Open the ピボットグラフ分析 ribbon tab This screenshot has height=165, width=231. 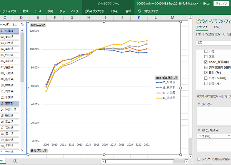[94, 11]
